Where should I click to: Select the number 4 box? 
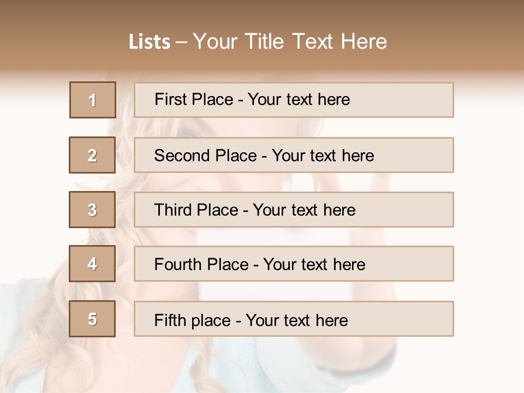(x=92, y=264)
